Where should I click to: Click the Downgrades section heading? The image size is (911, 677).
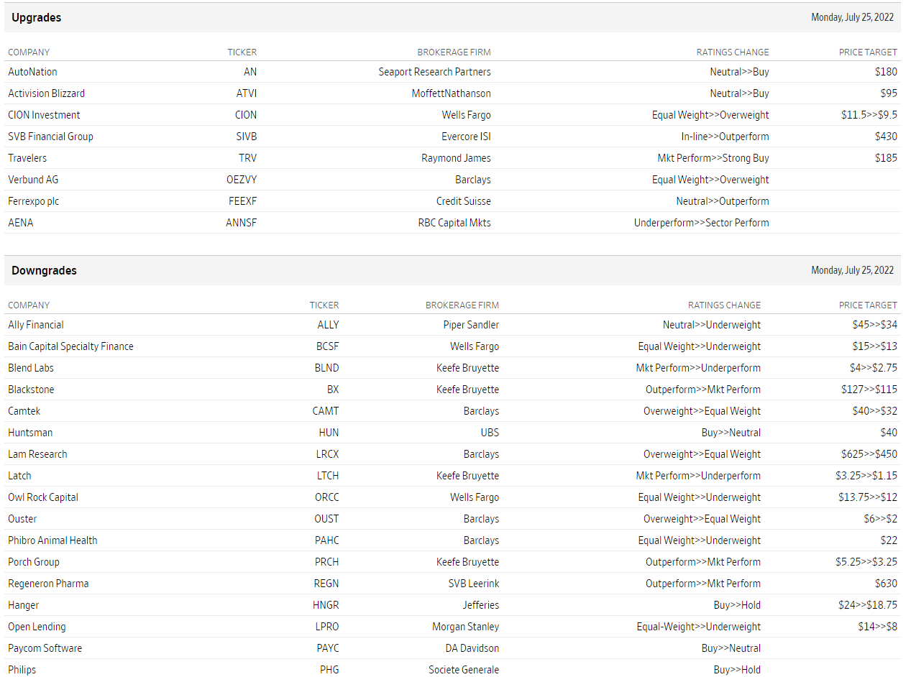click(x=44, y=270)
